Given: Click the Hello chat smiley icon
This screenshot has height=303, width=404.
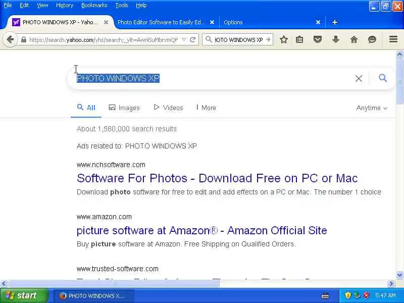Looking at the screenshot, I should (372, 40).
